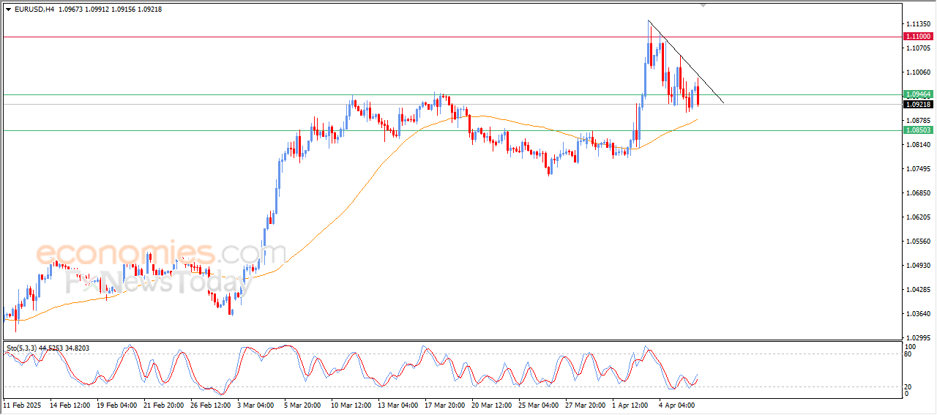Select the gray chart shift marker triangle

pyautogui.click(x=703, y=5)
